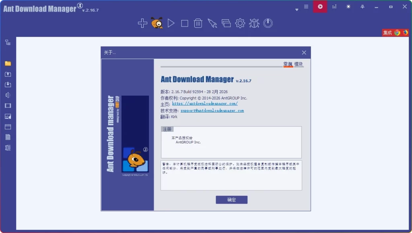
Task: Email support via support@antdownloadmanager.com
Action: pos(212,110)
